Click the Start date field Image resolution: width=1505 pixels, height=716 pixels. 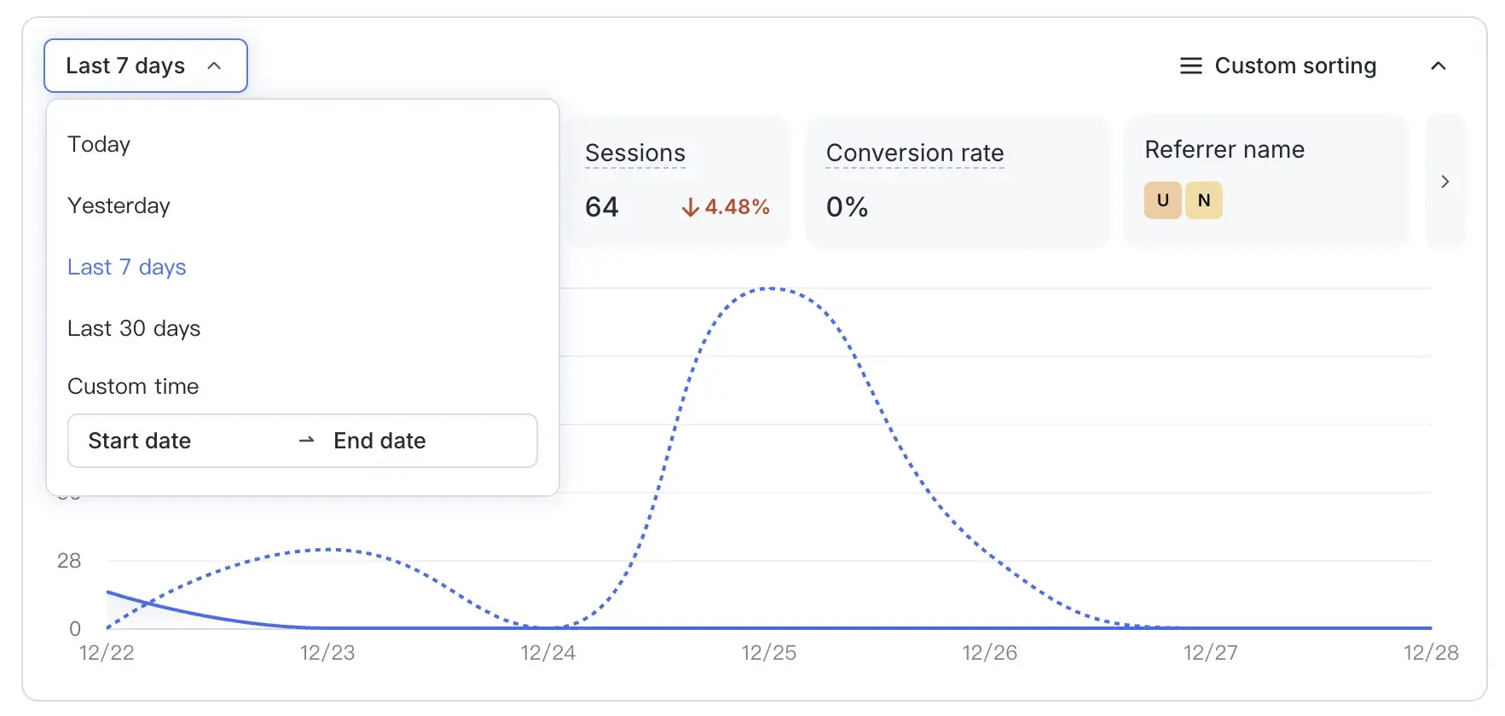tap(140, 441)
